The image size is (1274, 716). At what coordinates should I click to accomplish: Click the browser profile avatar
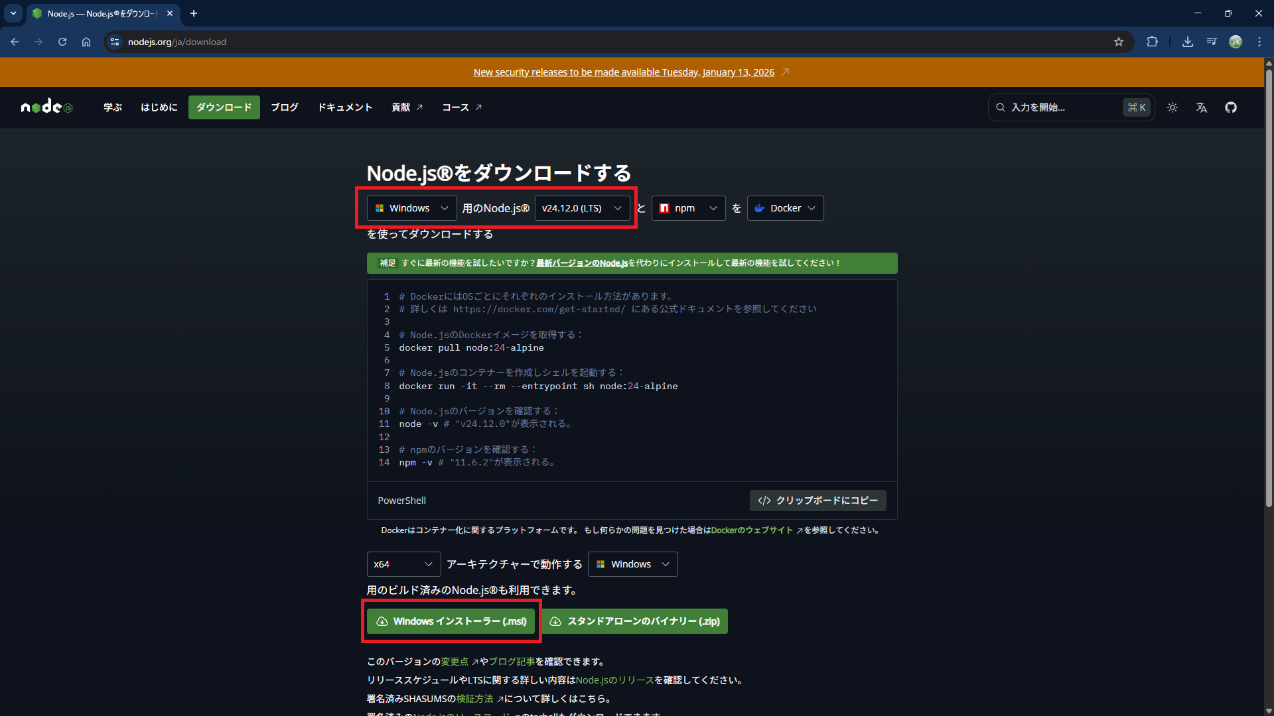(x=1236, y=41)
